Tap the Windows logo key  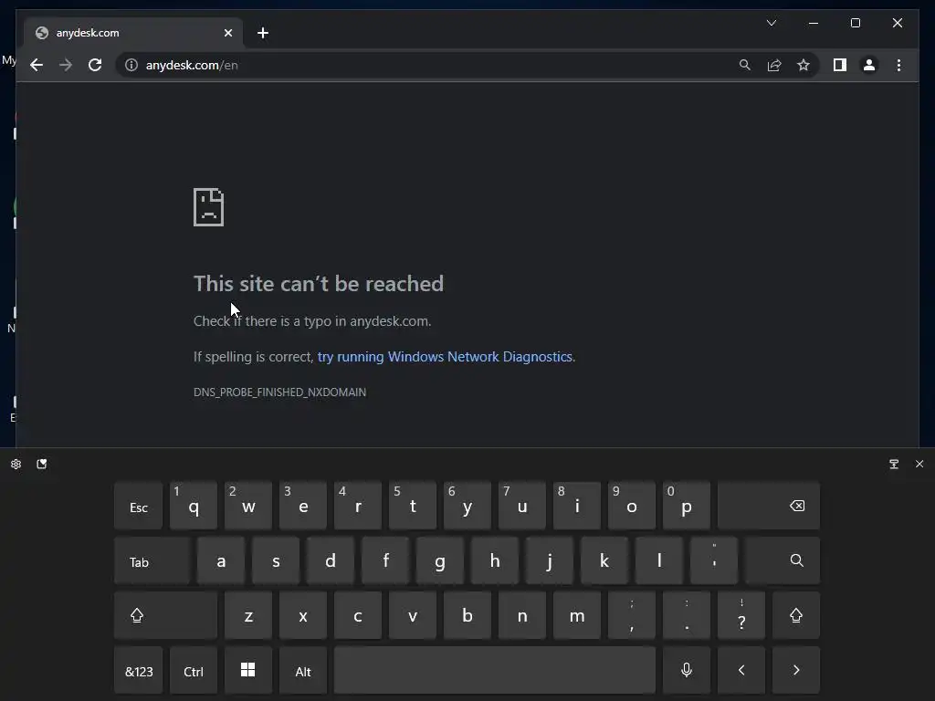[248, 671]
